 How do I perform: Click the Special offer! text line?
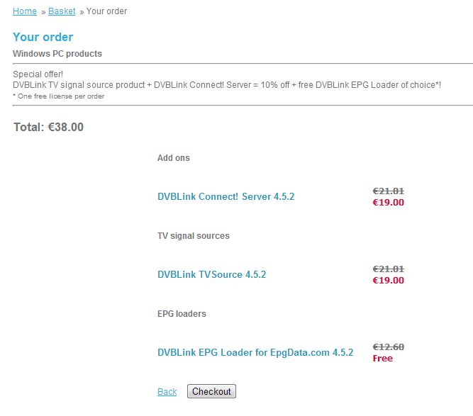pyautogui.click(x=38, y=74)
